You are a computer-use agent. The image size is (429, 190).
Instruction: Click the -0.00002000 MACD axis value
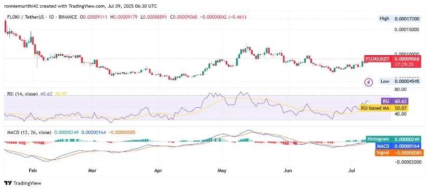(x=407, y=162)
